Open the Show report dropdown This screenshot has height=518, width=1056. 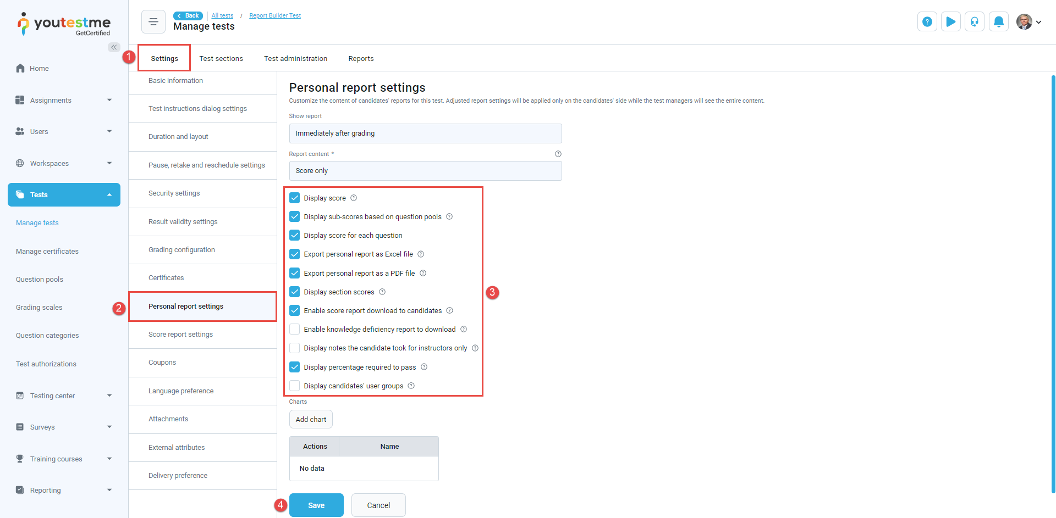pyautogui.click(x=425, y=133)
